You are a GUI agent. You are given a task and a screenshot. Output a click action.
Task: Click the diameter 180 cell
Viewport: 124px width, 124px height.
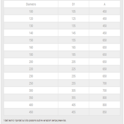(31, 55)
